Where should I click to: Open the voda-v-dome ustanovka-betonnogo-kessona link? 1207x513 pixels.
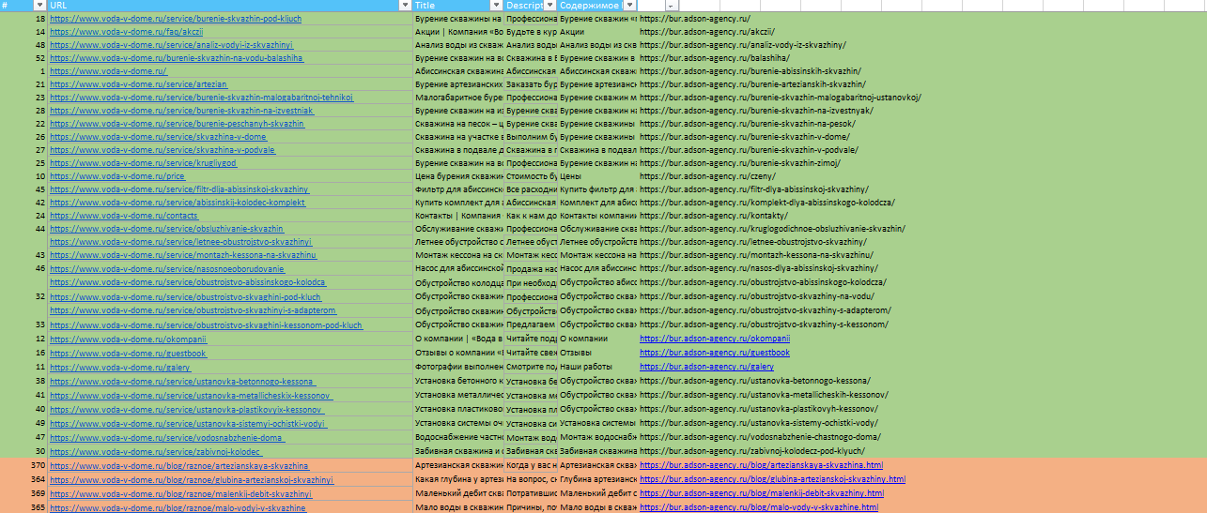tap(183, 381)
